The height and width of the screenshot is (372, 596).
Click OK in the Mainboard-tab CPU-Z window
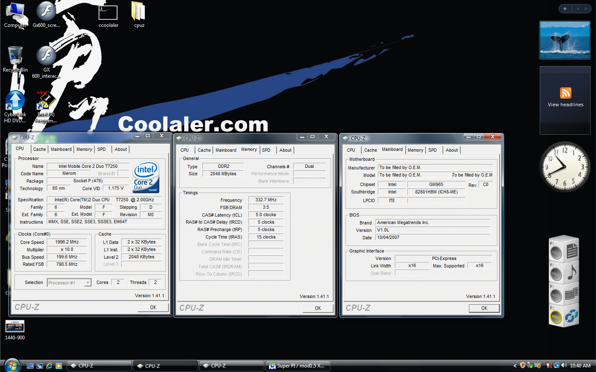coord(484,308)
